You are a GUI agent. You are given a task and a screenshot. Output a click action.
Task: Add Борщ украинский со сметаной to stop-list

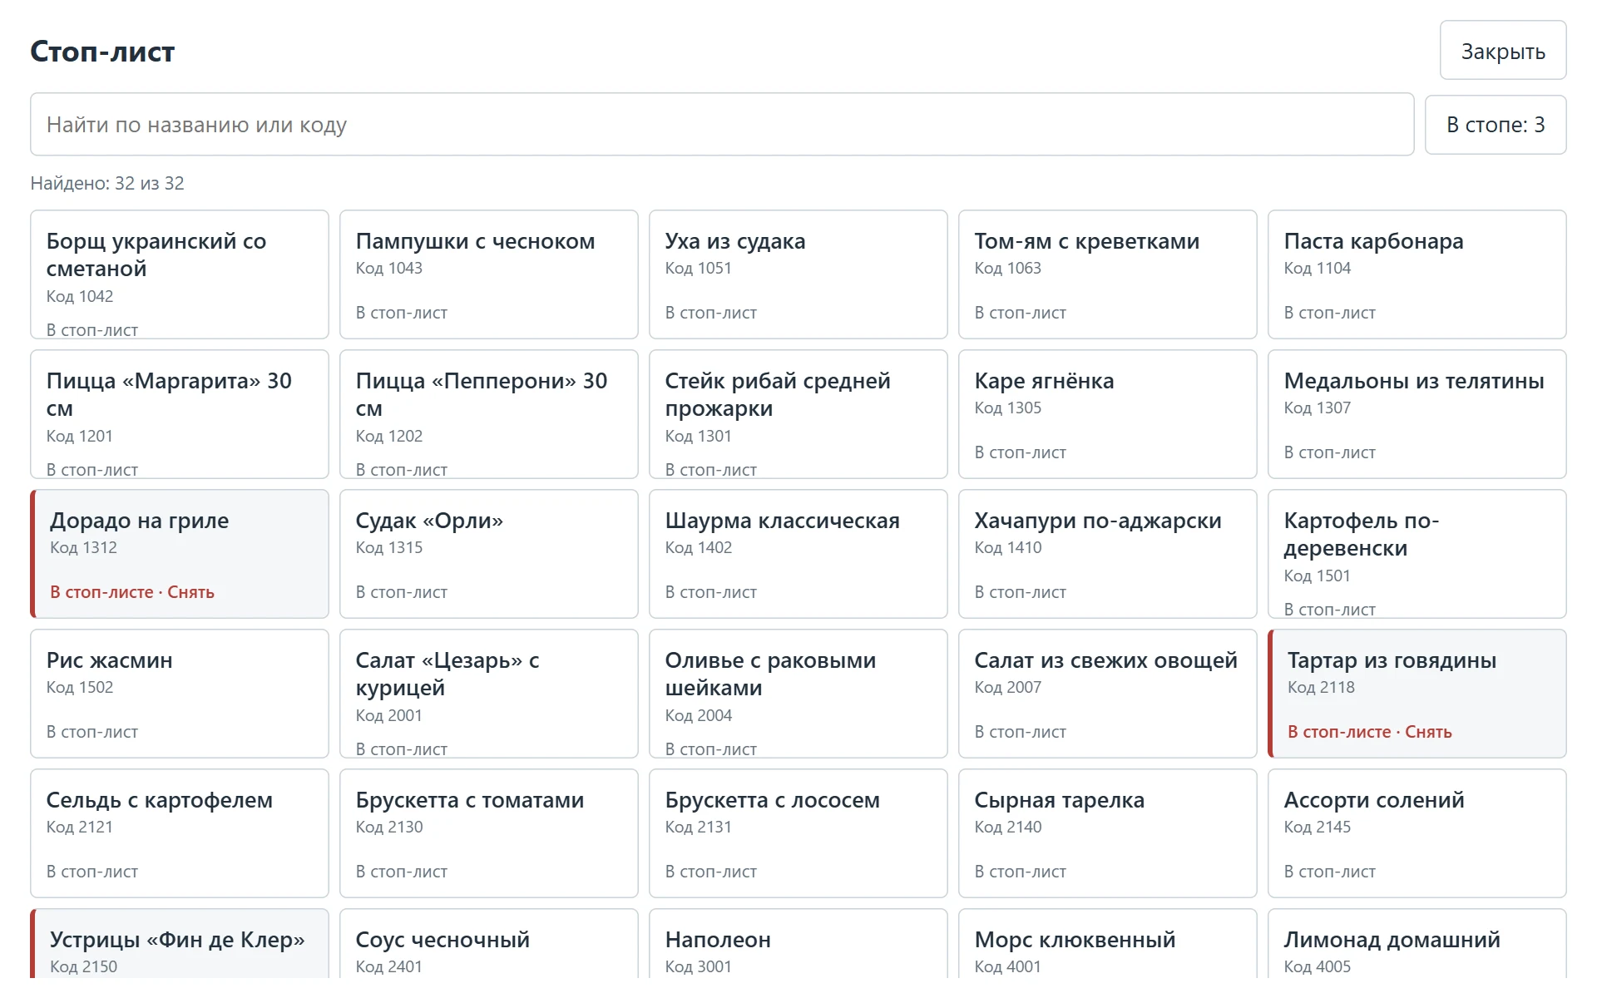pos(180,274)
